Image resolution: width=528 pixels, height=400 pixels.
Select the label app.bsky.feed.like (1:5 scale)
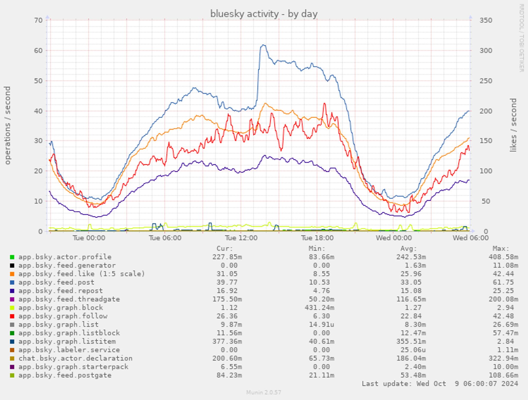tap(82, 274)
